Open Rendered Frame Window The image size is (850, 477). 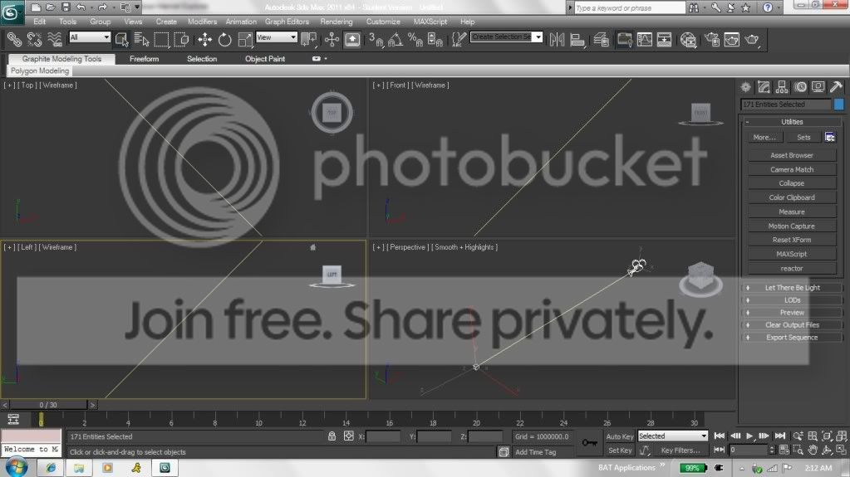(732, 40)
